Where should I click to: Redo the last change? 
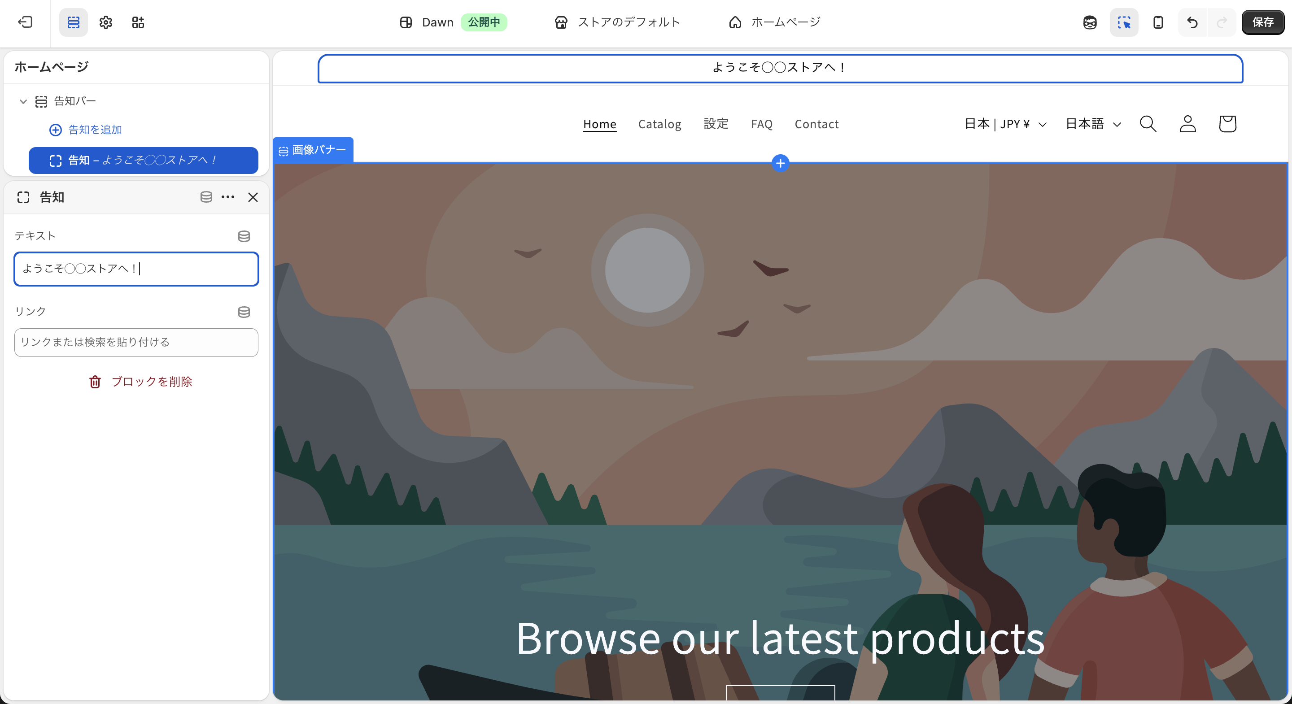pyautogui.click(x=1222, y=22)
